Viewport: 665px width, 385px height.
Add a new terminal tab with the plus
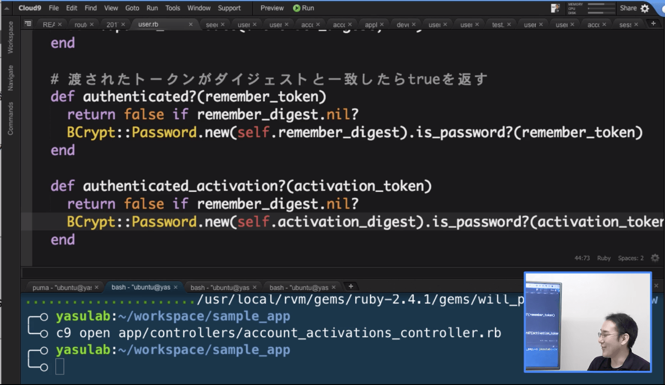pos(351,286)
